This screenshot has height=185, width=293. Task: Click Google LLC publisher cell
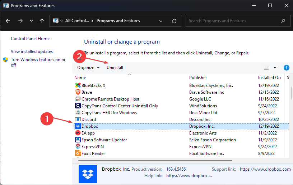(x=200, y=99)
